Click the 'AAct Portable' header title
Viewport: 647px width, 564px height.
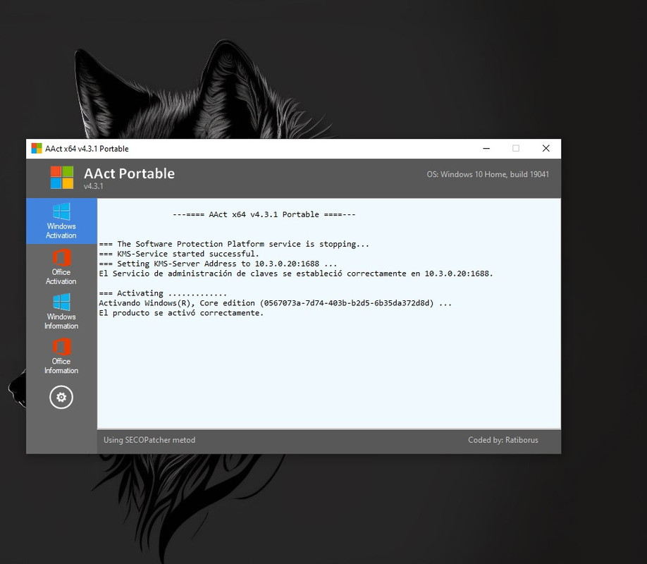click(129, 173)
